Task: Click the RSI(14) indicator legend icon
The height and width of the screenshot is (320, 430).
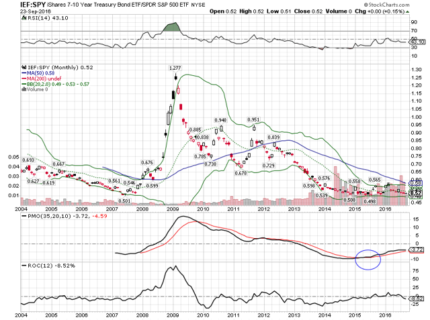Action: 24,18
